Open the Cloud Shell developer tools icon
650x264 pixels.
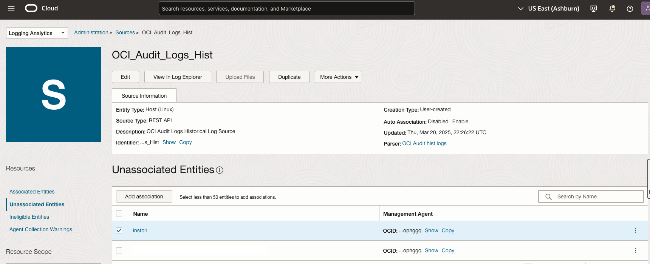(594, 9)
